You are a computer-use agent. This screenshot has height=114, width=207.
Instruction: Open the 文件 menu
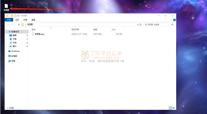(9, 20)
